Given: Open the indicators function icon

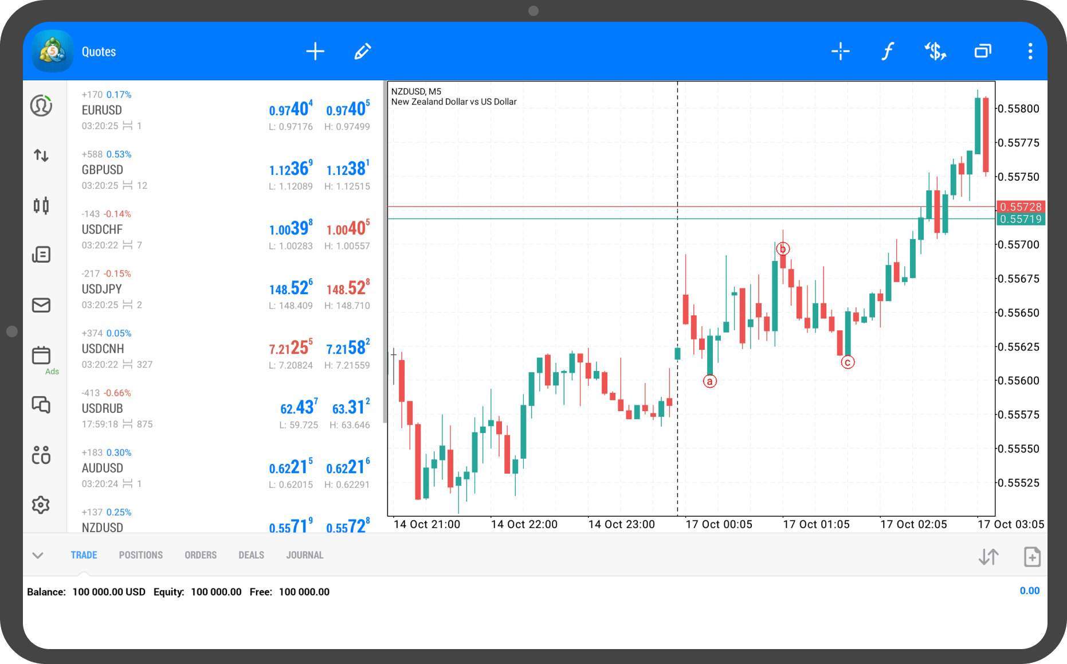Looking at the screenshot, I should pos(887,52).
